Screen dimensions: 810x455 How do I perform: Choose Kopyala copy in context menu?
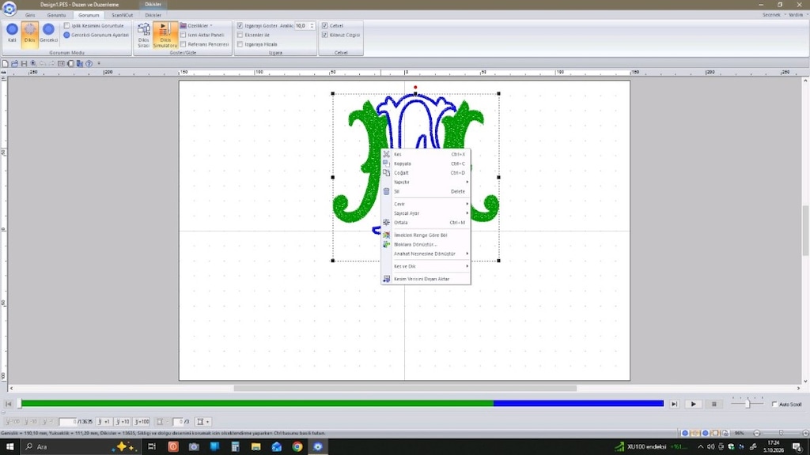426,164
